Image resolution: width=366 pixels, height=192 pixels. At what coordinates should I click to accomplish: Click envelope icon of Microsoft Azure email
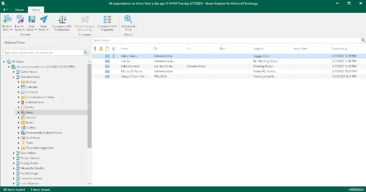coord(107,71)
